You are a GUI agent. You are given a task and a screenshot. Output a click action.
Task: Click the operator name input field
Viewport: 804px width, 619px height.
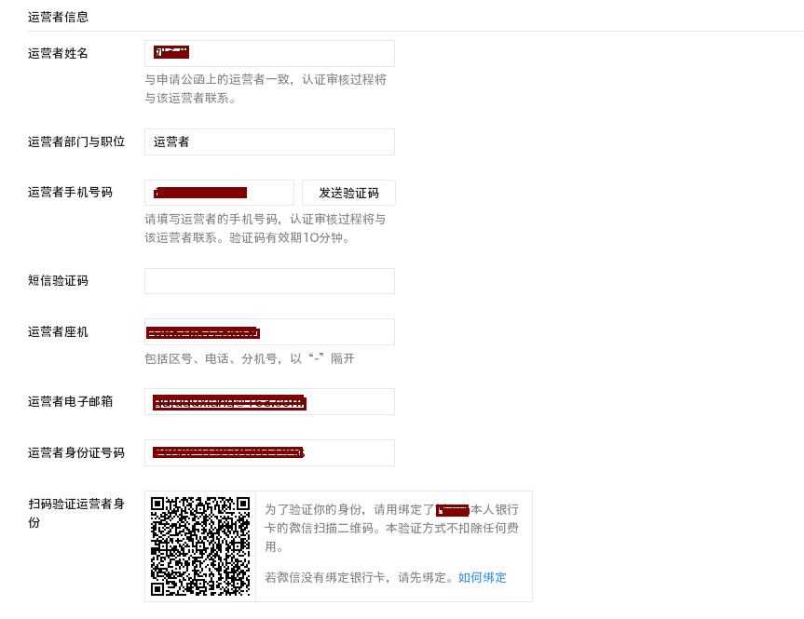pos(268,53)
